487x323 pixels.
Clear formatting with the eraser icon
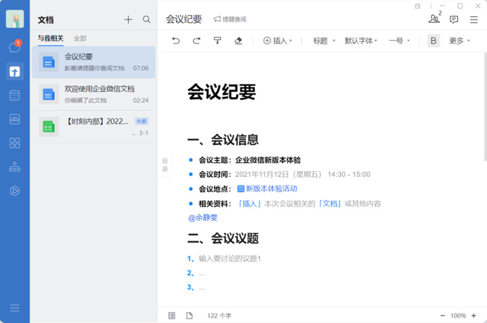238,41
